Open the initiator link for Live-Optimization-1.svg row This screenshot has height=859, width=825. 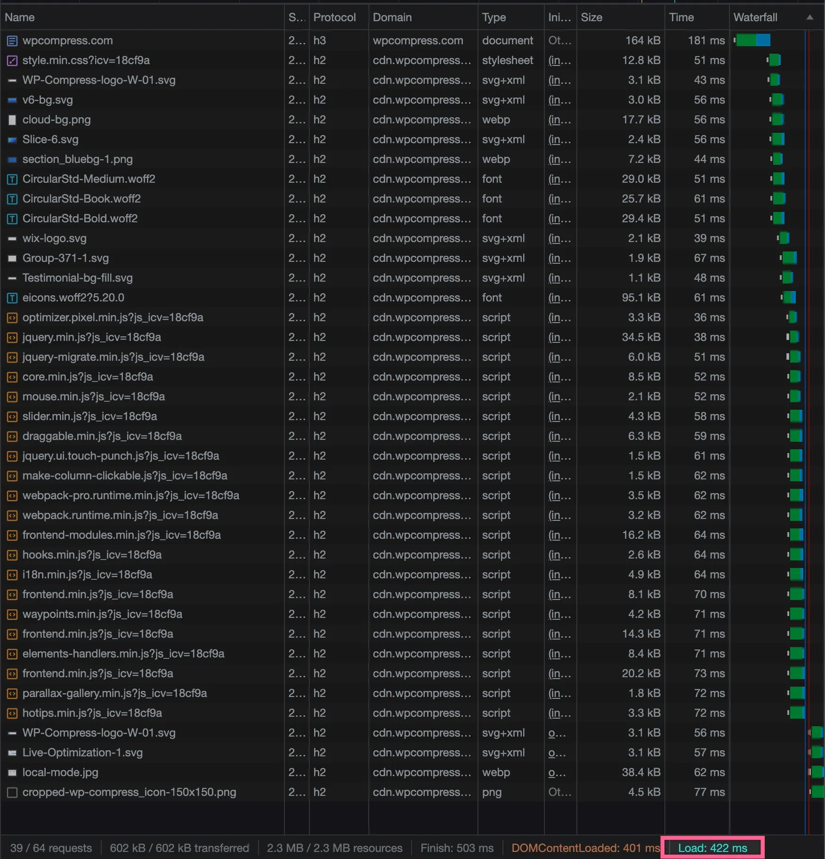(557, 753)
